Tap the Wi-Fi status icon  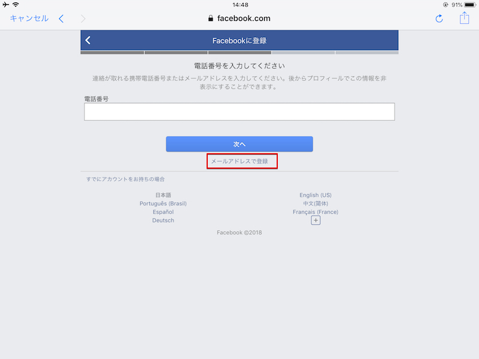[16, 4]
